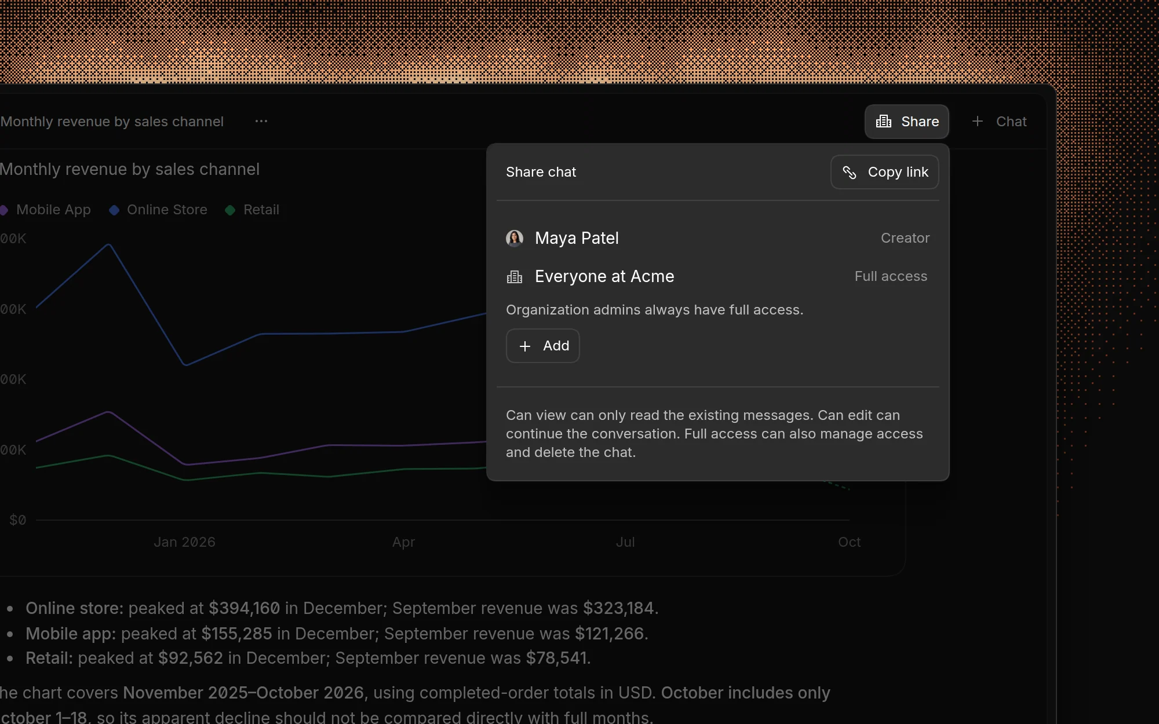Click the Mobile app September value $121,266
The width and height of the screenshot is (1159, 724).
click(609, 634)
